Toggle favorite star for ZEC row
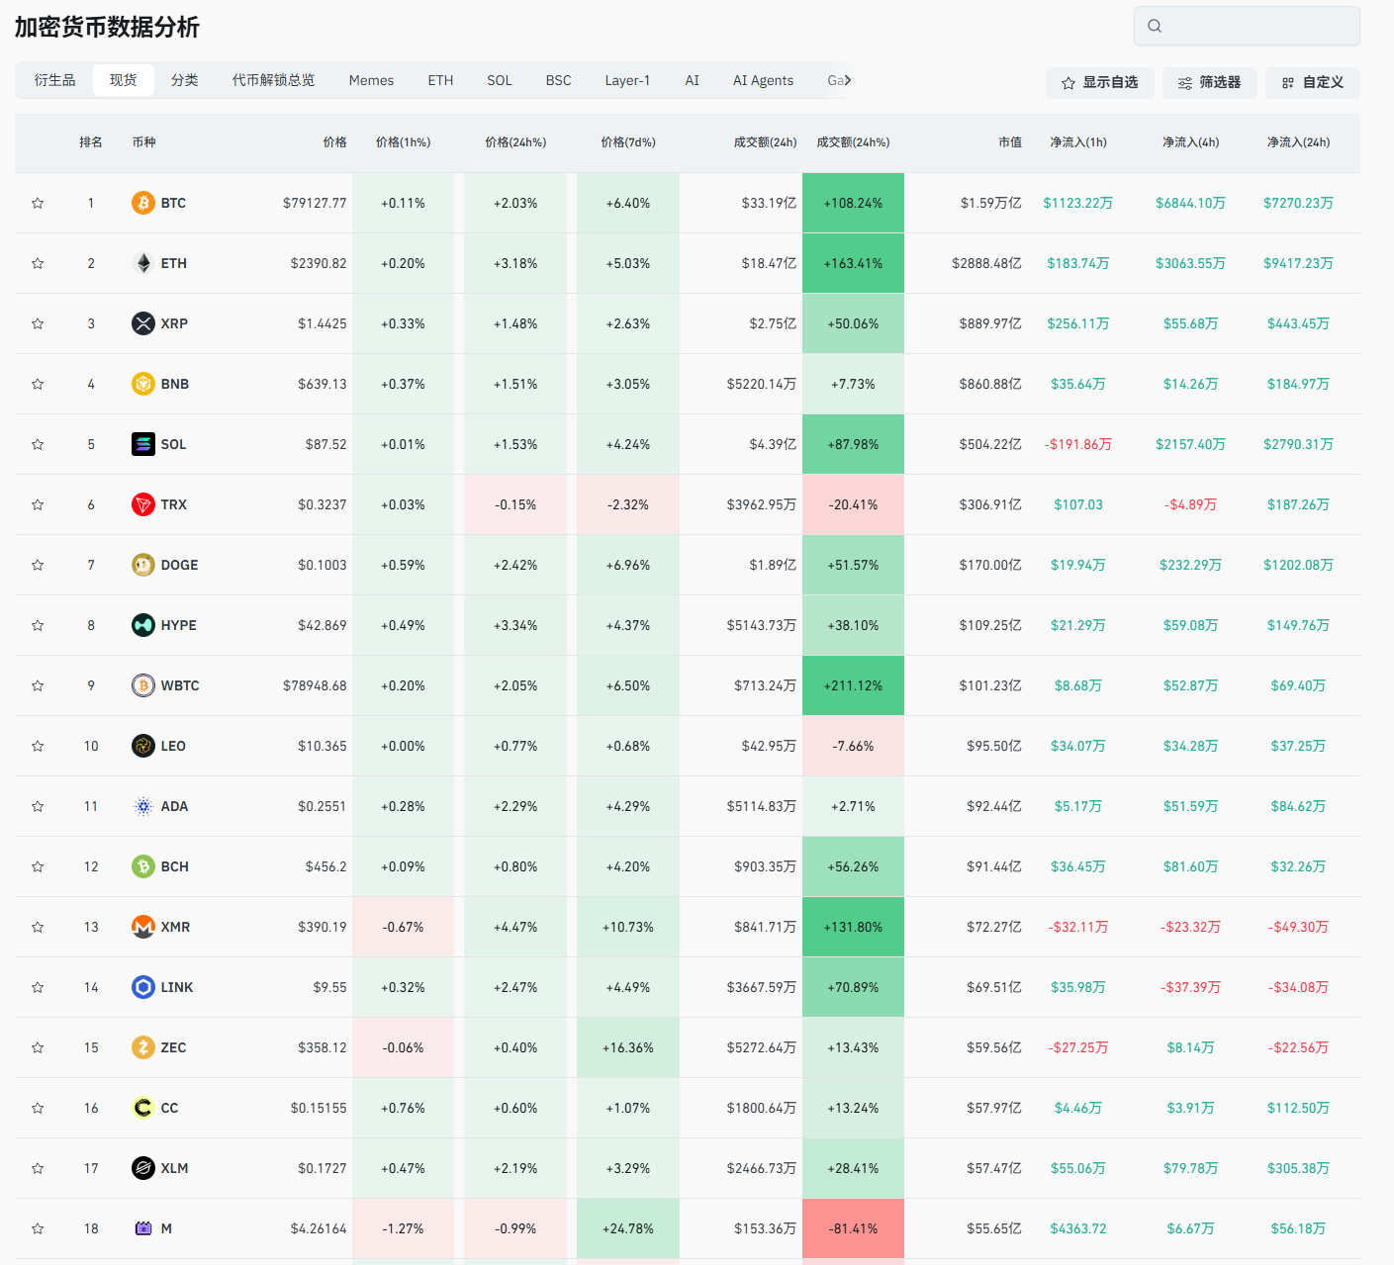Screen dimensions: 1394x1265 click(x=38, y=1047)
